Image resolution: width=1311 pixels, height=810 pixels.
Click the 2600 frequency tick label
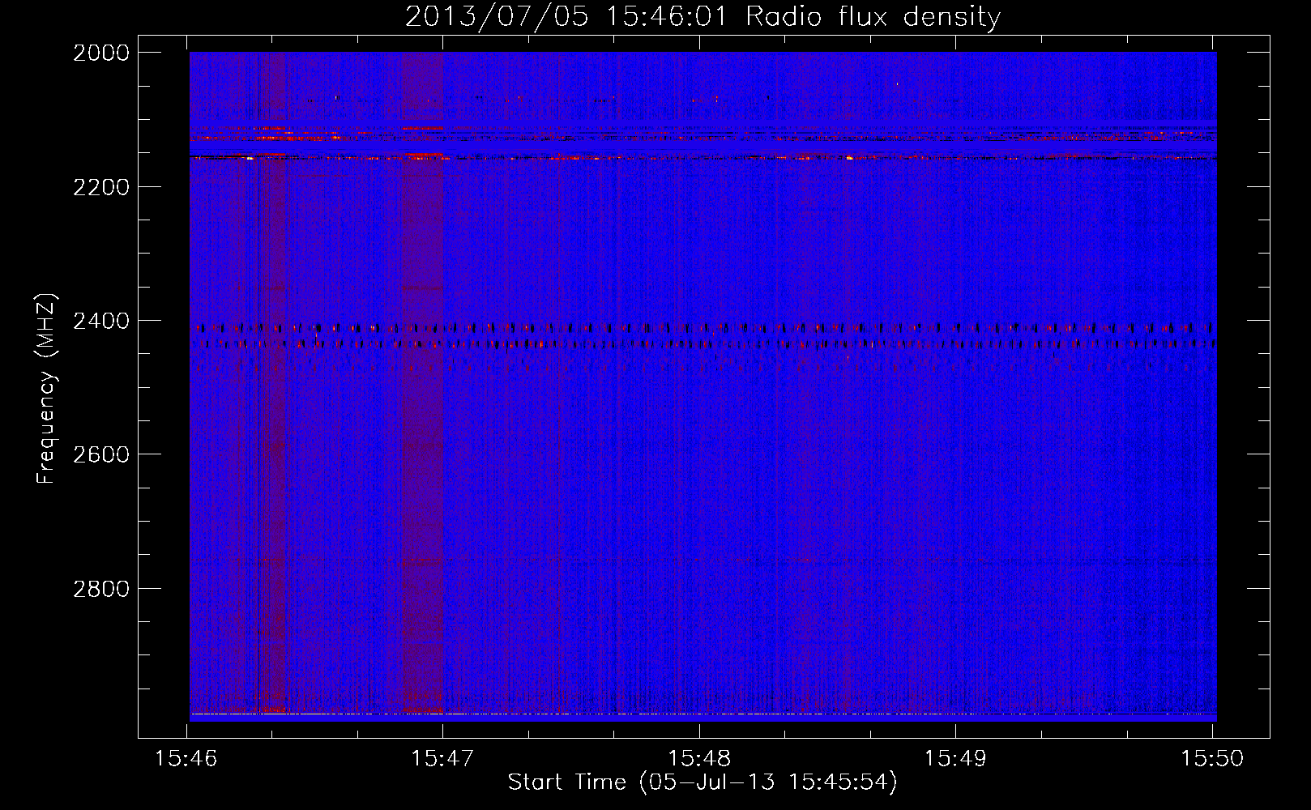coord(101,454)
